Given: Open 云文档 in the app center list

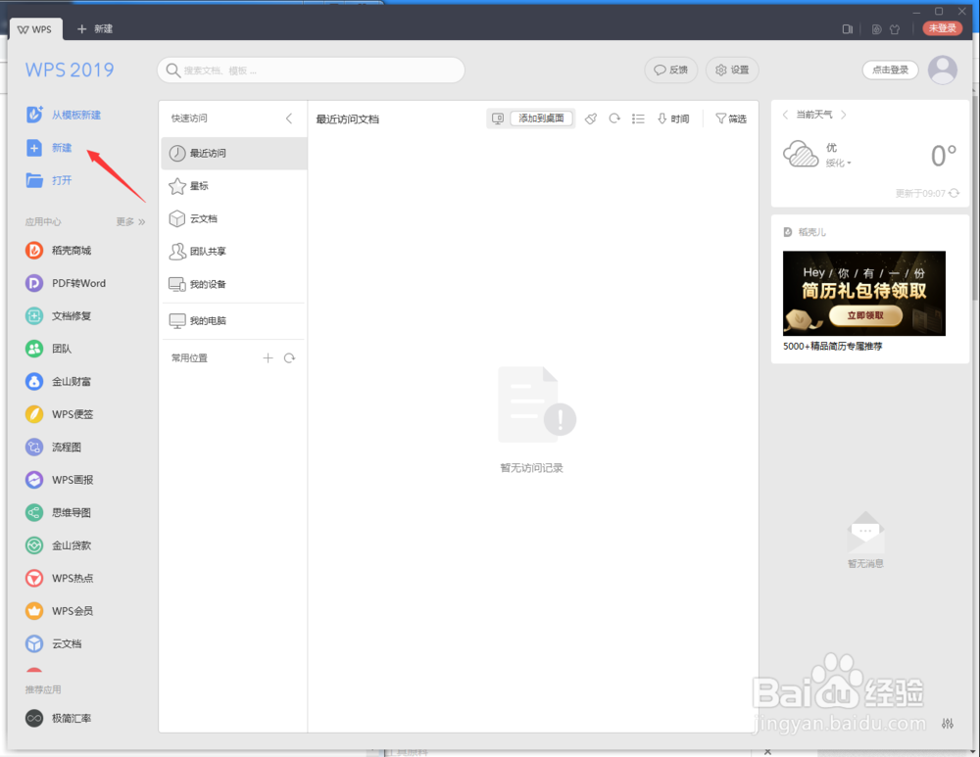Looking at the screenshot, I should pyautogui.click(x=53, y=644).
